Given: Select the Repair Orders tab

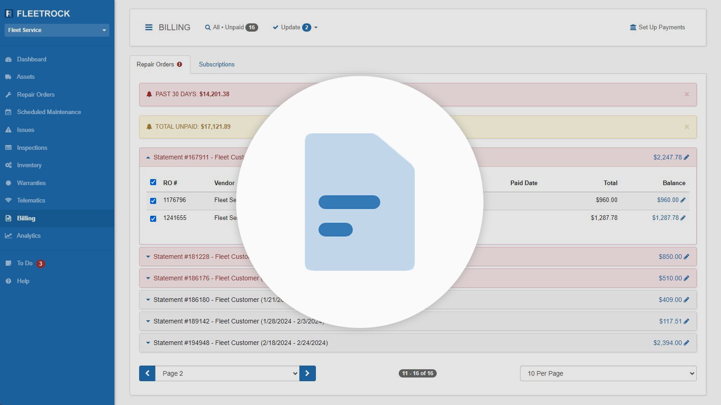Looking at the screenshot, I should pos(160,65).
